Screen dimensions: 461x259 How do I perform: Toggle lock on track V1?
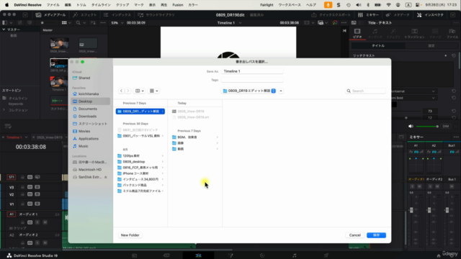click(x=22, y=204)
